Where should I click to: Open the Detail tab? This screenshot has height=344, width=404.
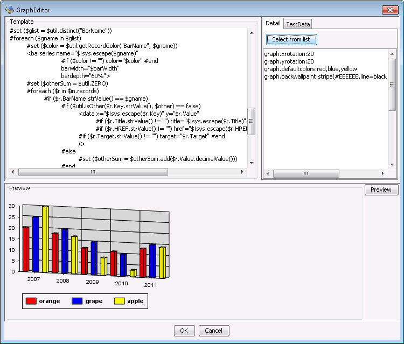(273, 23)
